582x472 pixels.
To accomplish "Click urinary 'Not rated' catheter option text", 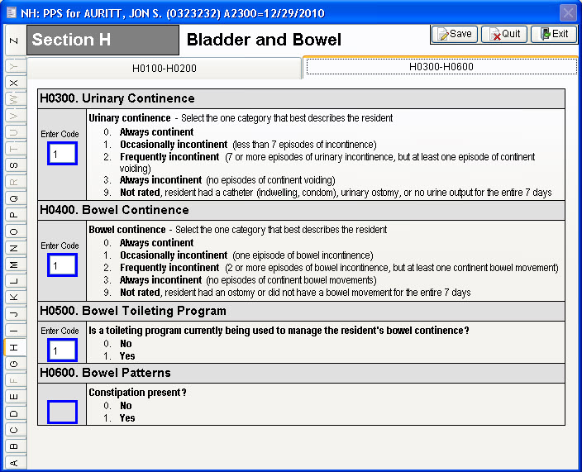I will [x=336, y=193].
